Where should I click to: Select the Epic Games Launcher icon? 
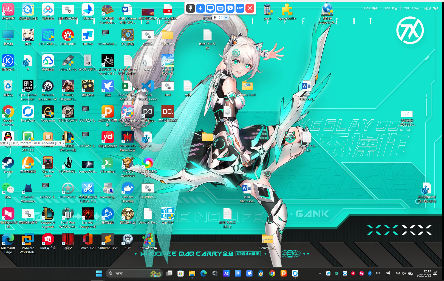click(28, 88)
